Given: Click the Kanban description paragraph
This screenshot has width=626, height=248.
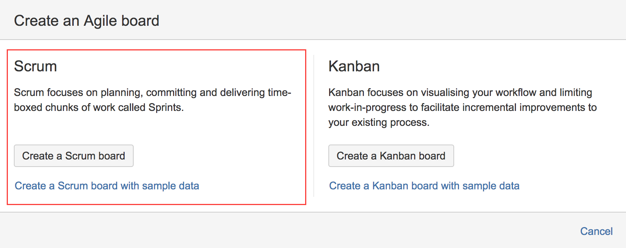Looking at the screenshot, I should pyautogui.click(x=463, y=107).
